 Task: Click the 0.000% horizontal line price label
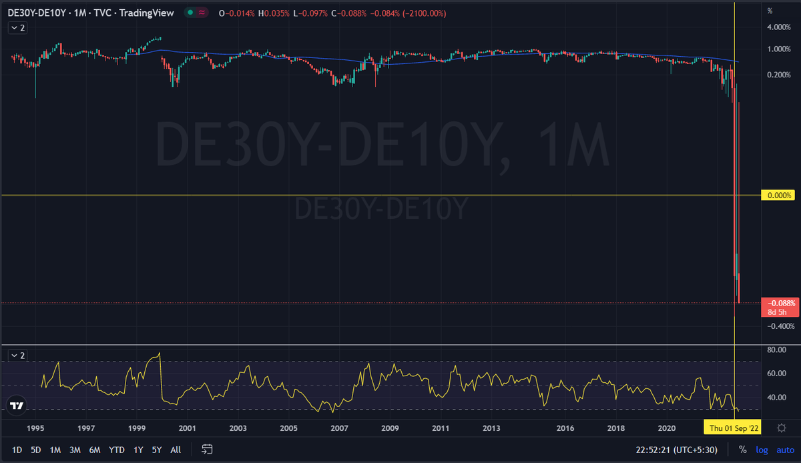(x=778, y=195)
